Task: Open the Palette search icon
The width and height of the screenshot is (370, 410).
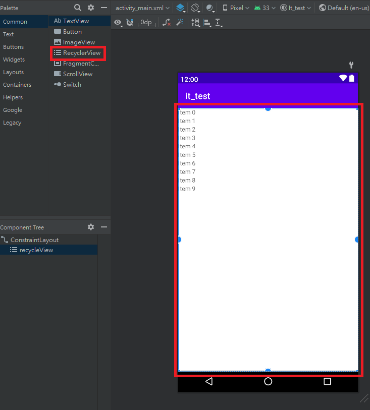Action: point(77,8)
